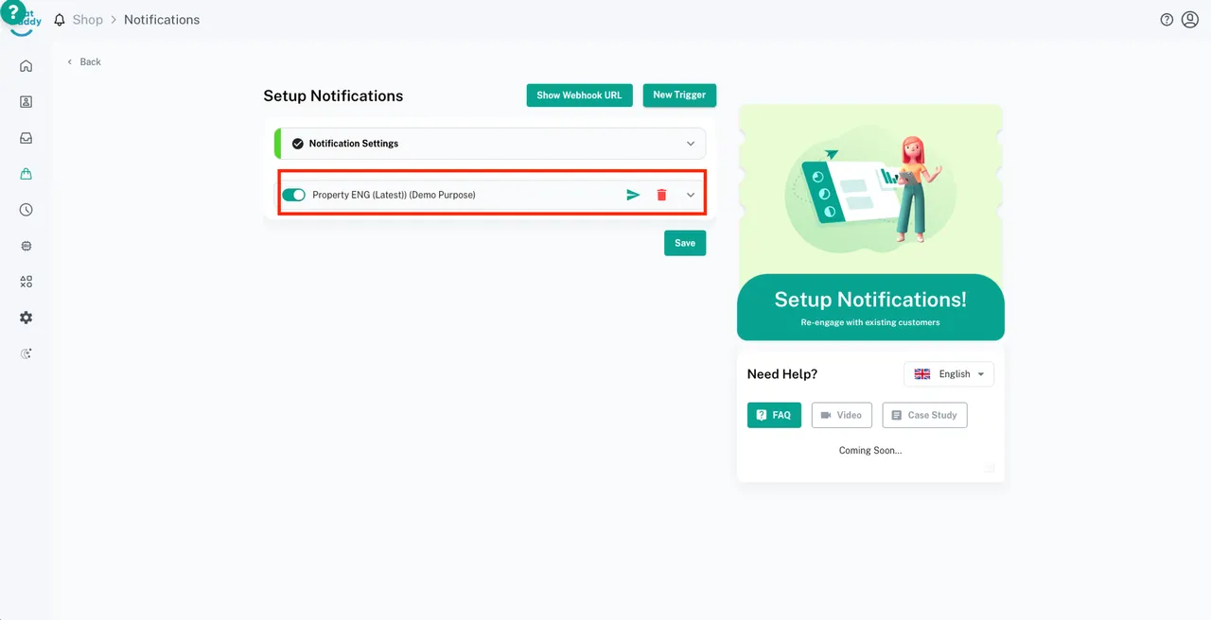The height and width of the screenshot is (620, 1211).
Task: Open the English language dropdown
Action: (949, 374)
